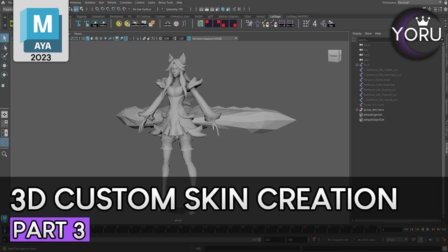The width and height of the screenshot is (448, 252).
Task: Open the Outliner Show menu
Action: pos(368,34)
